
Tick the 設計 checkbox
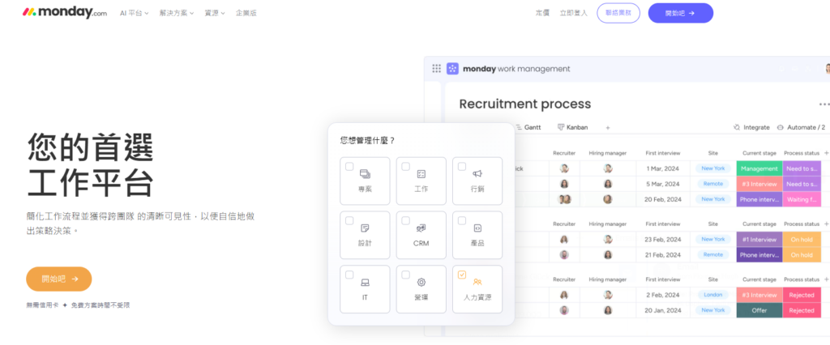tap(349, 220)
